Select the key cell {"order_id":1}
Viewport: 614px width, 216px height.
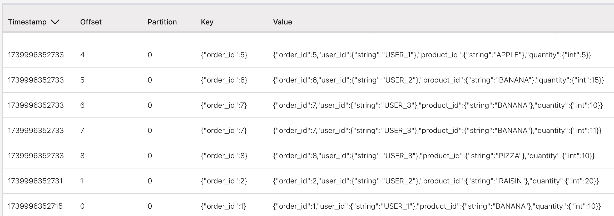point(223,206)
